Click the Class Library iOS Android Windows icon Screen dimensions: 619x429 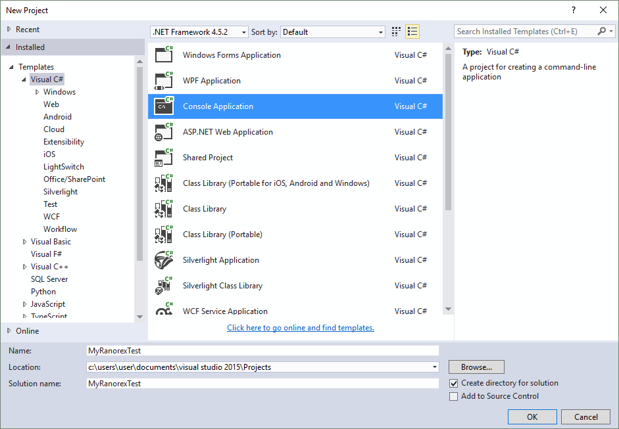click(x=164, y=183)
